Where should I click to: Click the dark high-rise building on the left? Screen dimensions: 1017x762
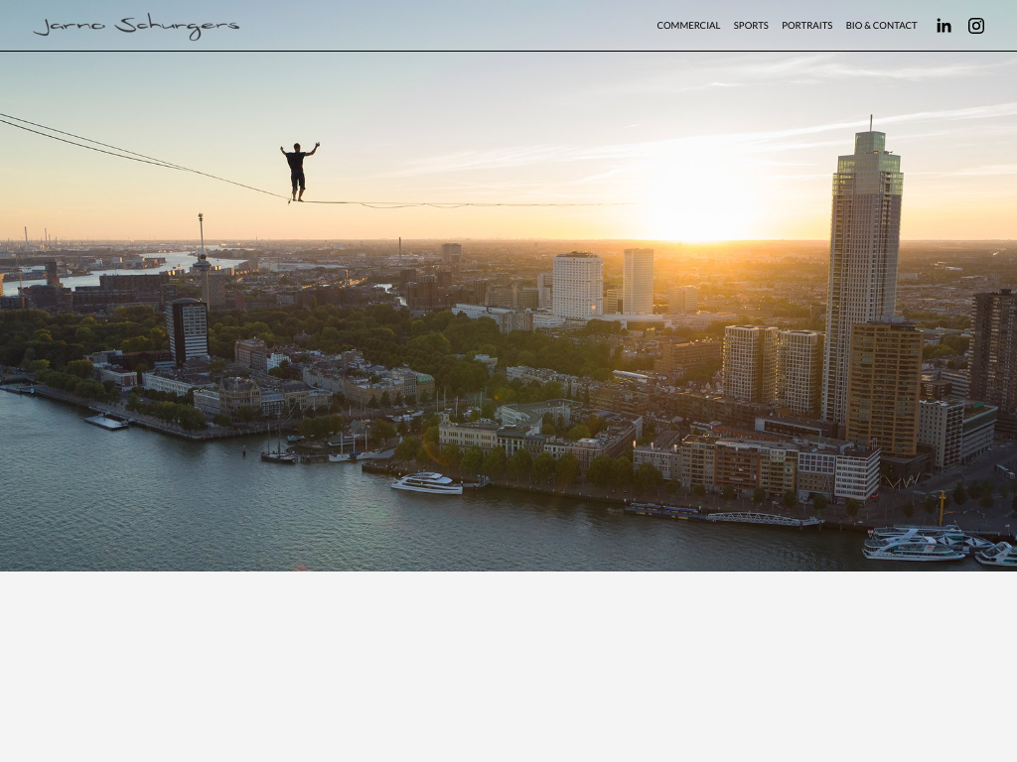pos(188,330)
